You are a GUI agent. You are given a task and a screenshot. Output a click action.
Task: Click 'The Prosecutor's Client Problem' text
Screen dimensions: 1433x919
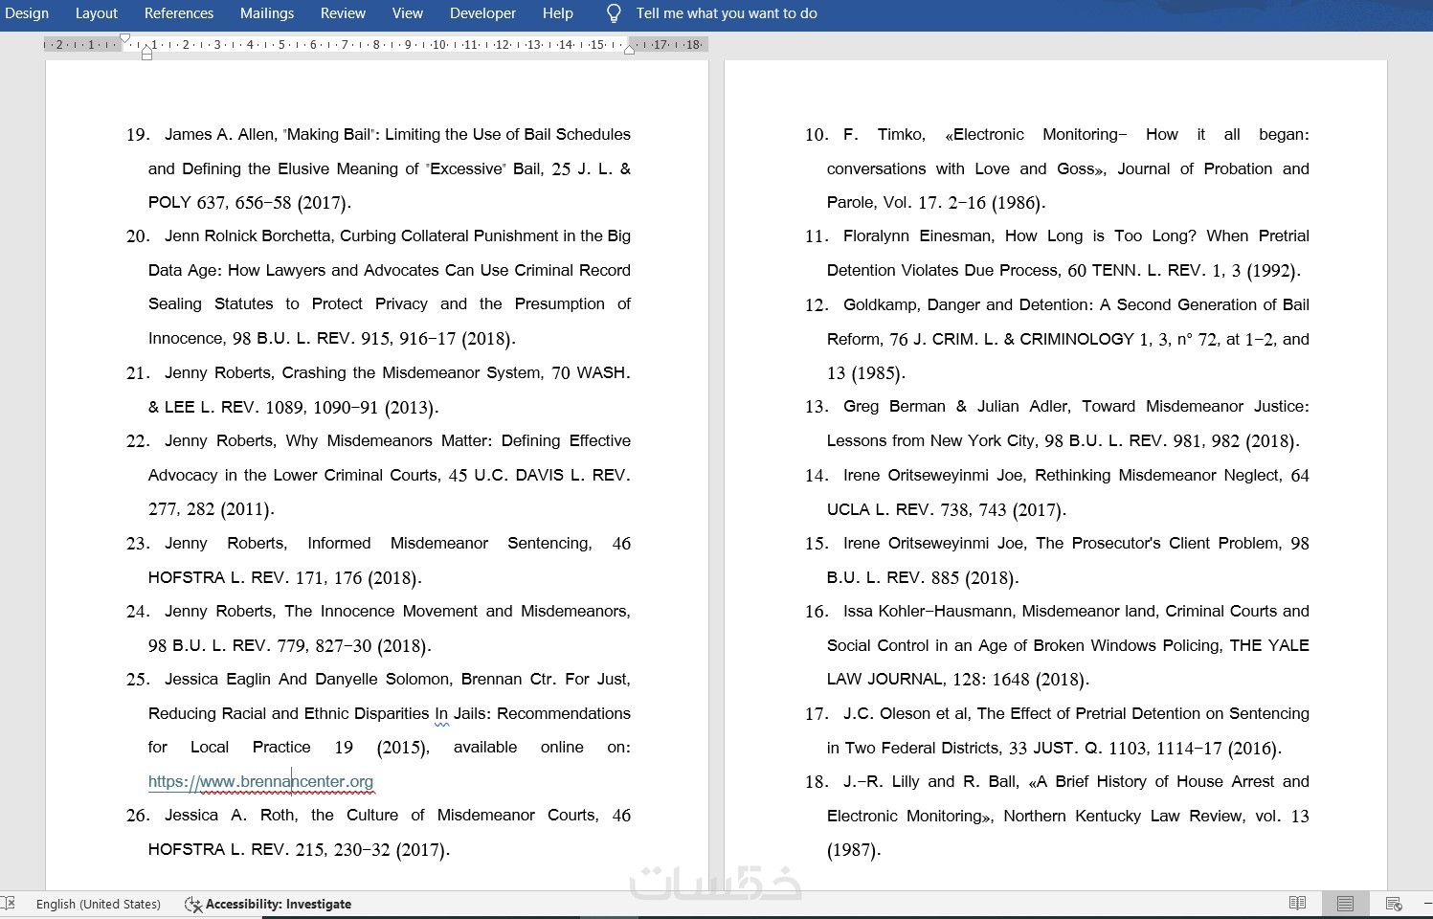pyautogui.click(x=1158, y=543)
